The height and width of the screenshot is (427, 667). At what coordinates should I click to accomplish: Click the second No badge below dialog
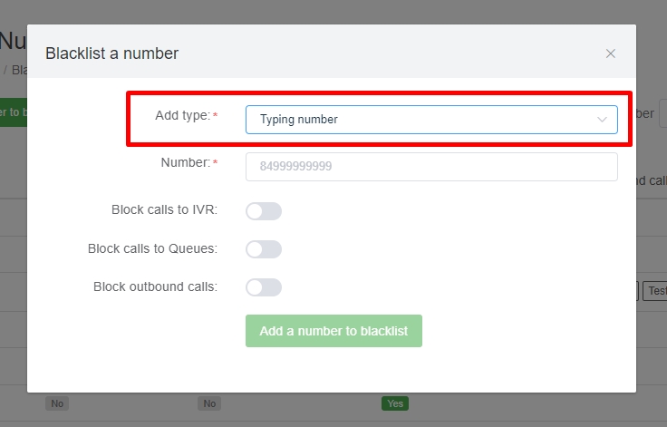209,403
